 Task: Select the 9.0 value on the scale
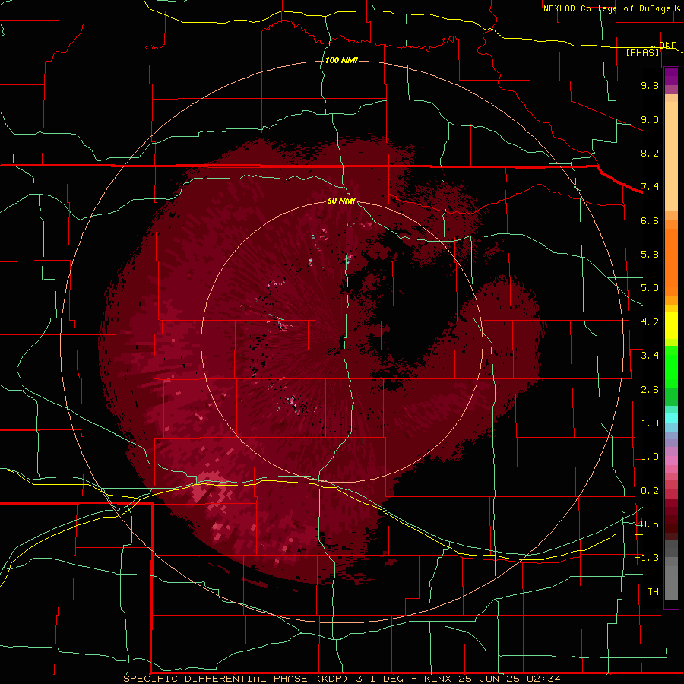[x=650, y=119]
